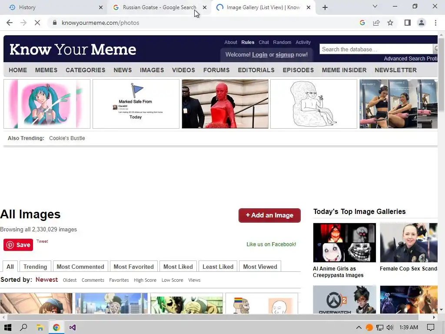Click the Add an Image button
The image size is (445, 334).
point(269,215)
